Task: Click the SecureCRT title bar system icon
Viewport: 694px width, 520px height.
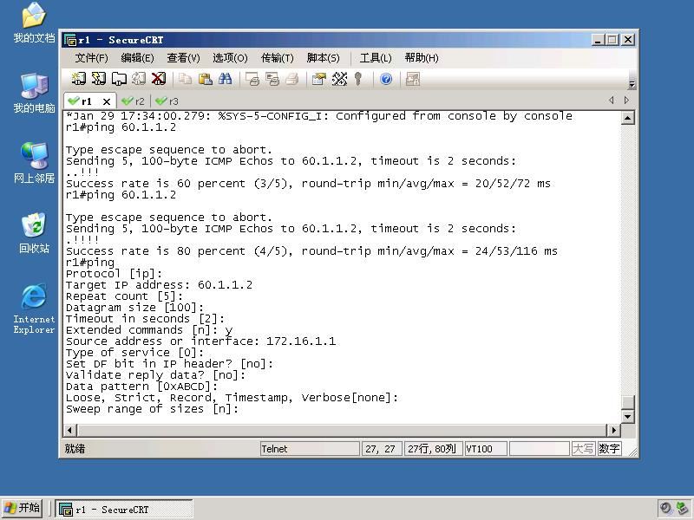Action: pyautogui.click(x=70, y=40)
